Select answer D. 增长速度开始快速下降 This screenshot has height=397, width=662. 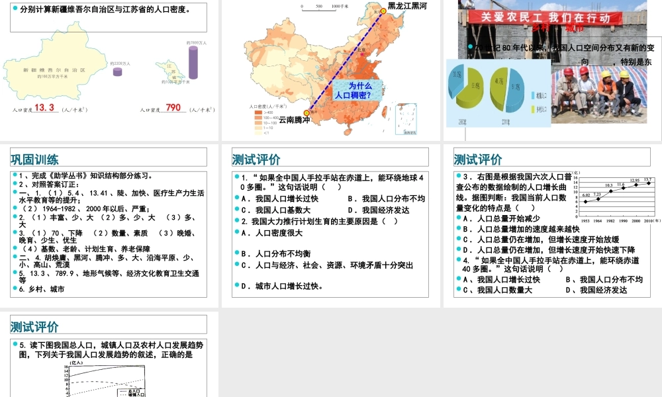(x=548, y=249)
